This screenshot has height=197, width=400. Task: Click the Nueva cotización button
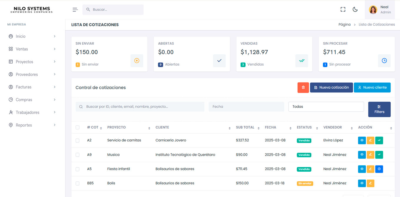click(x=331, y=87)
